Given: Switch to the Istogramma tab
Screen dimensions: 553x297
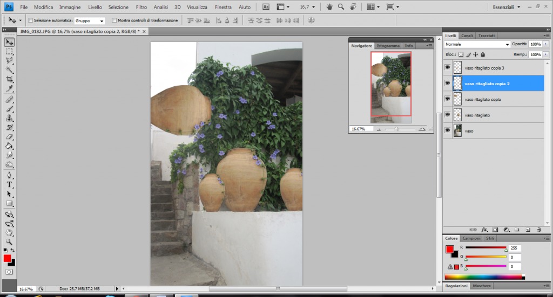Looking at the screenshot, I should 388,46.
